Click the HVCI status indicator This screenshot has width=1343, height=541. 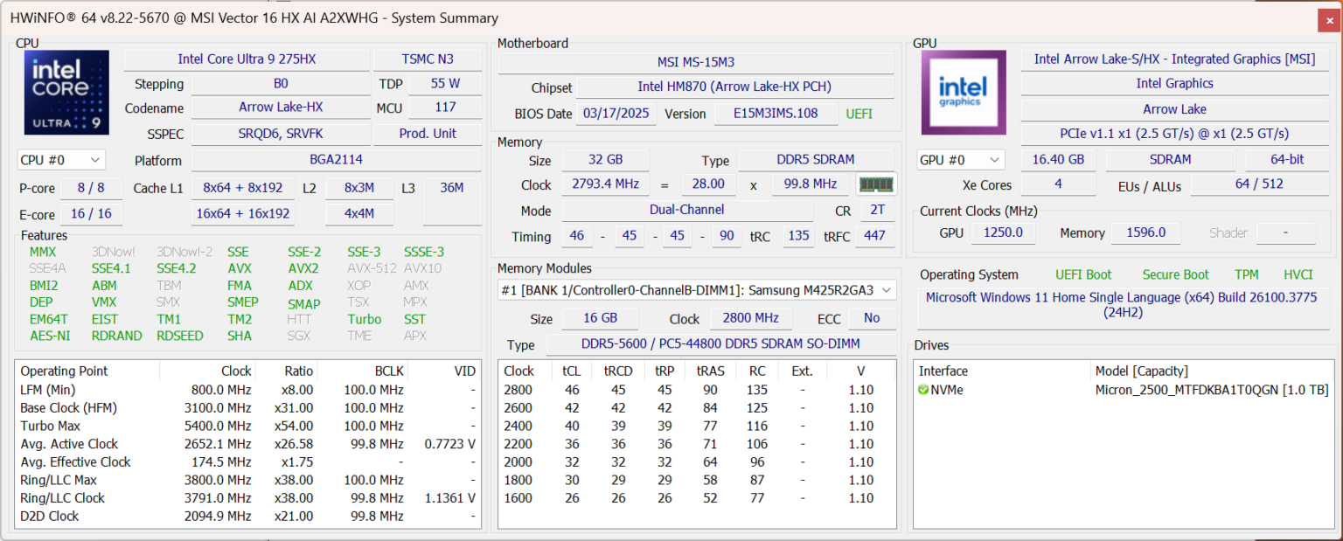click(1298, 274)
